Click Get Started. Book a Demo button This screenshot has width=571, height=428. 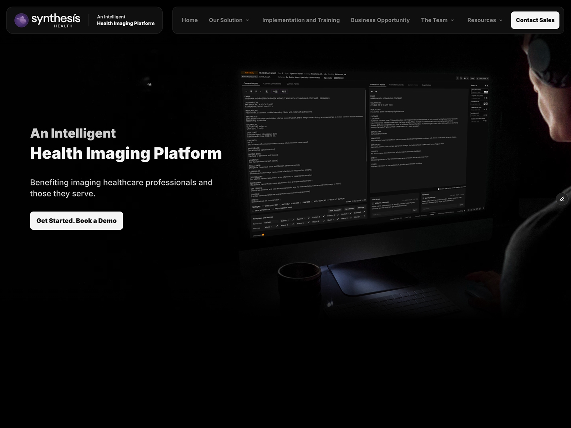76,221
